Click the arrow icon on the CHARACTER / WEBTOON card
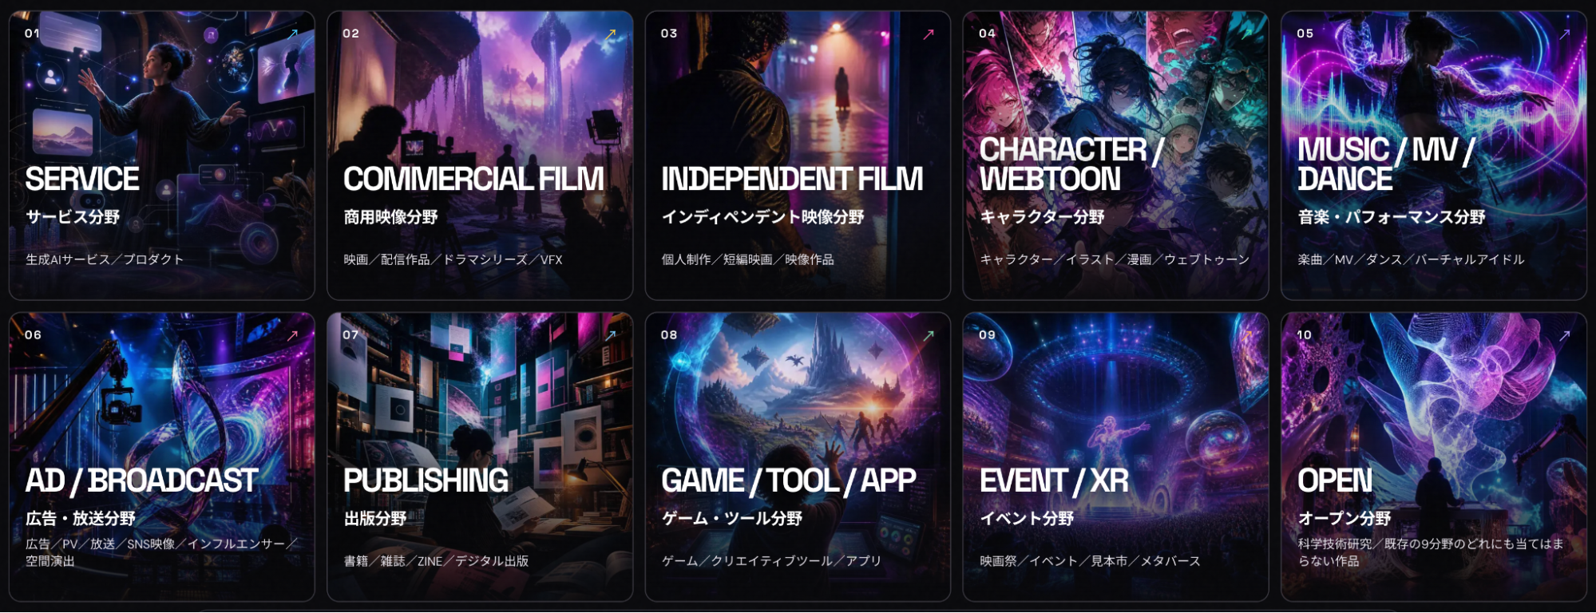 pyautogui.click(x=1246, y=34)
